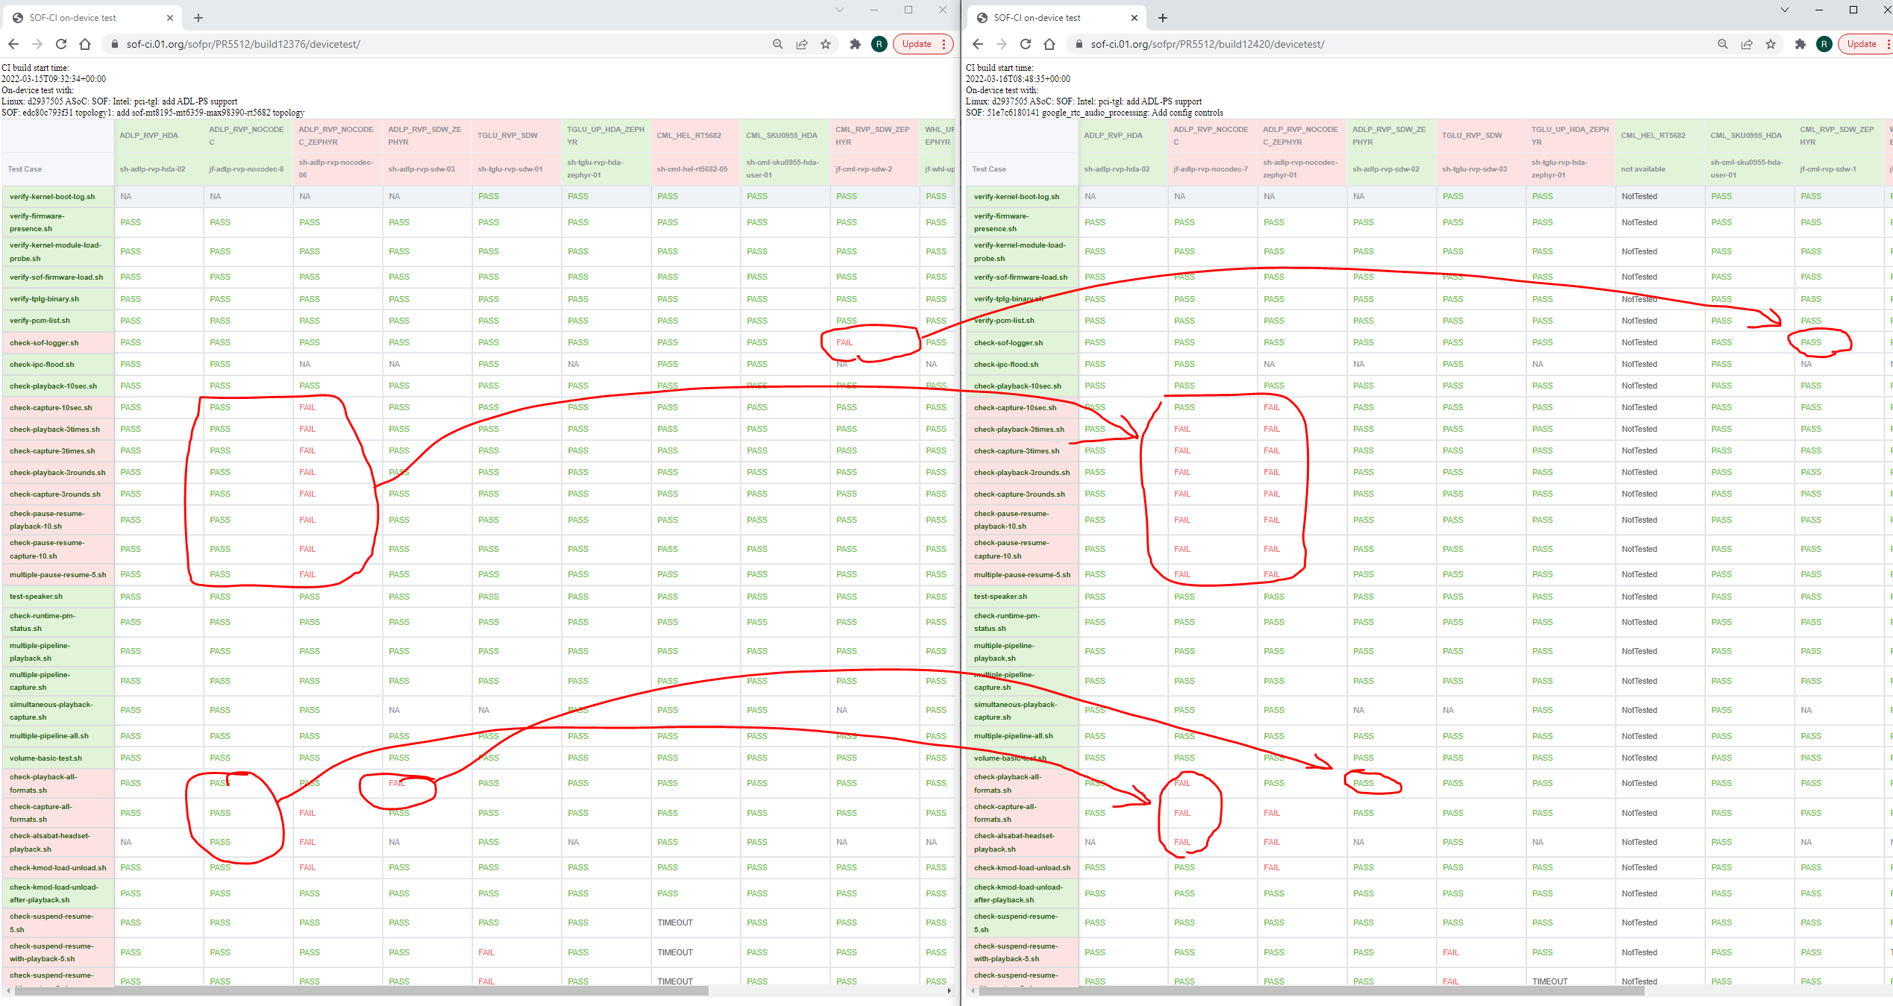Viewport: 1893px width, 1006px height.
Task: Share page icon in right address bar
Action: [1747, 44]
